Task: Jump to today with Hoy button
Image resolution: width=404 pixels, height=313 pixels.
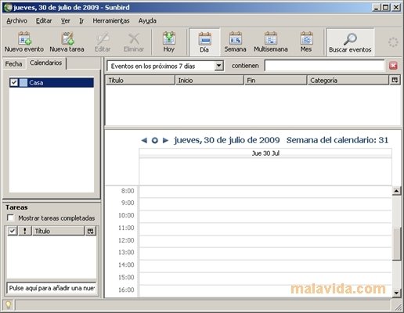Action: 169,42
